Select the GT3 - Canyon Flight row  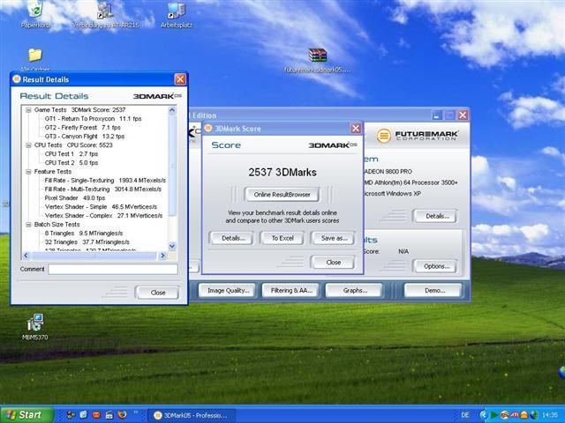pos(85,137)
